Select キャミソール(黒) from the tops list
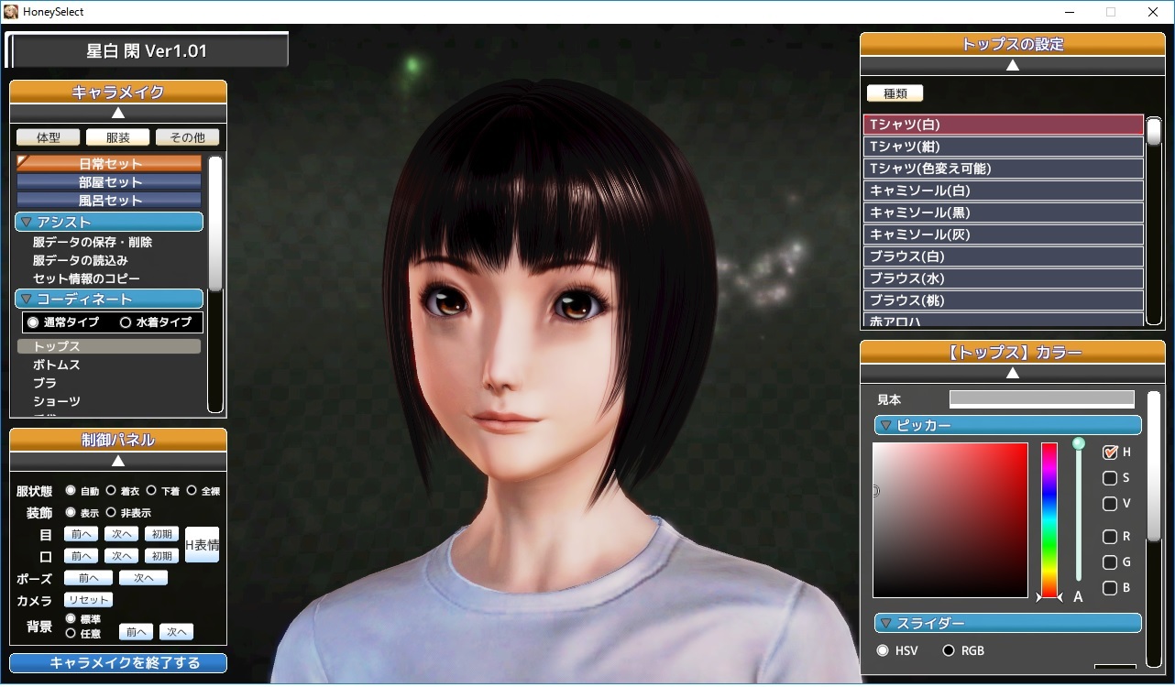The width and height of the screenshot is (1175, 687). (x=1003, y=213)
